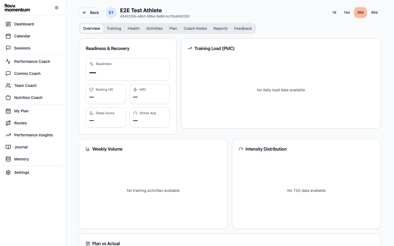Click the HRV metric card
The image size is (394, 246).
pos(149,94)
